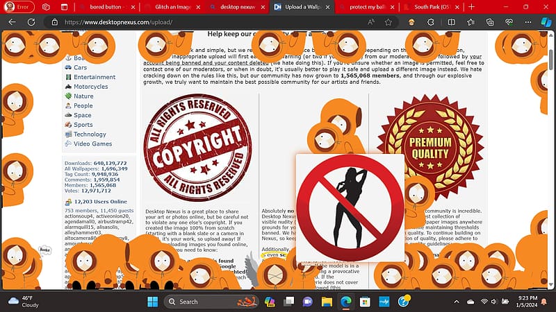Open the Cars wallpaper category
The image size is (556, 312).
[80, 67]
